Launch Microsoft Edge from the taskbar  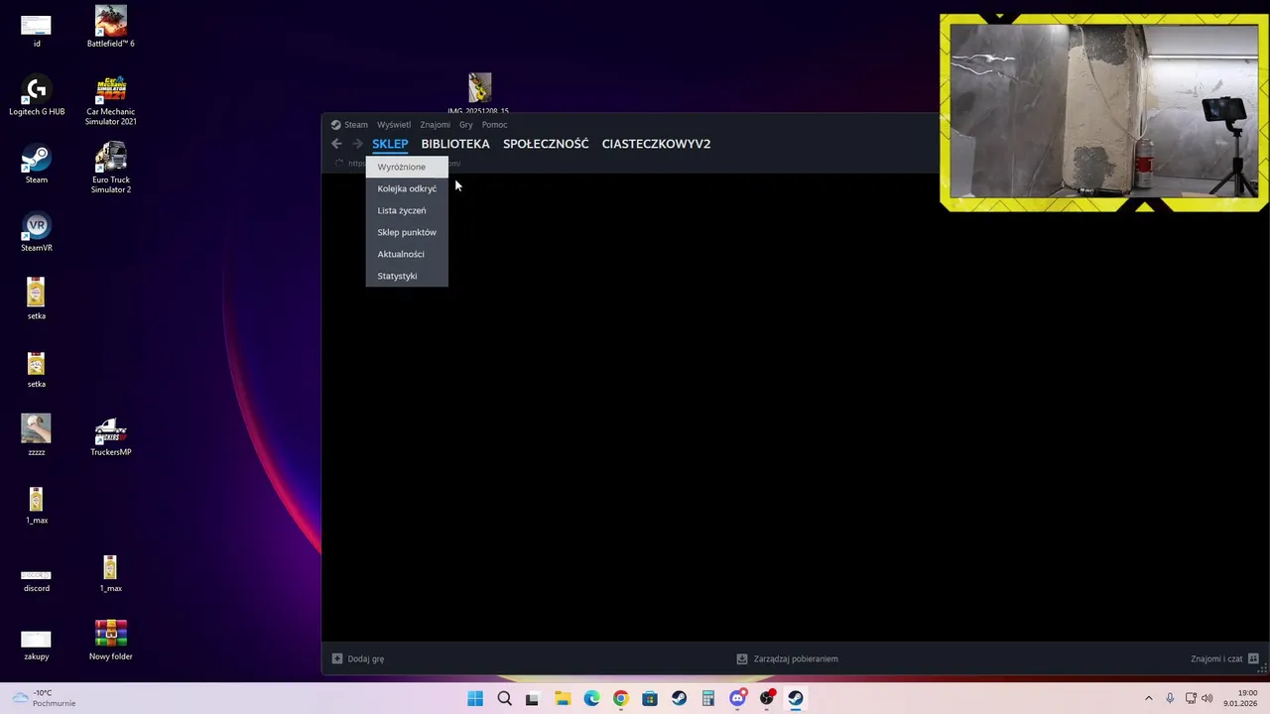point(591,698)
